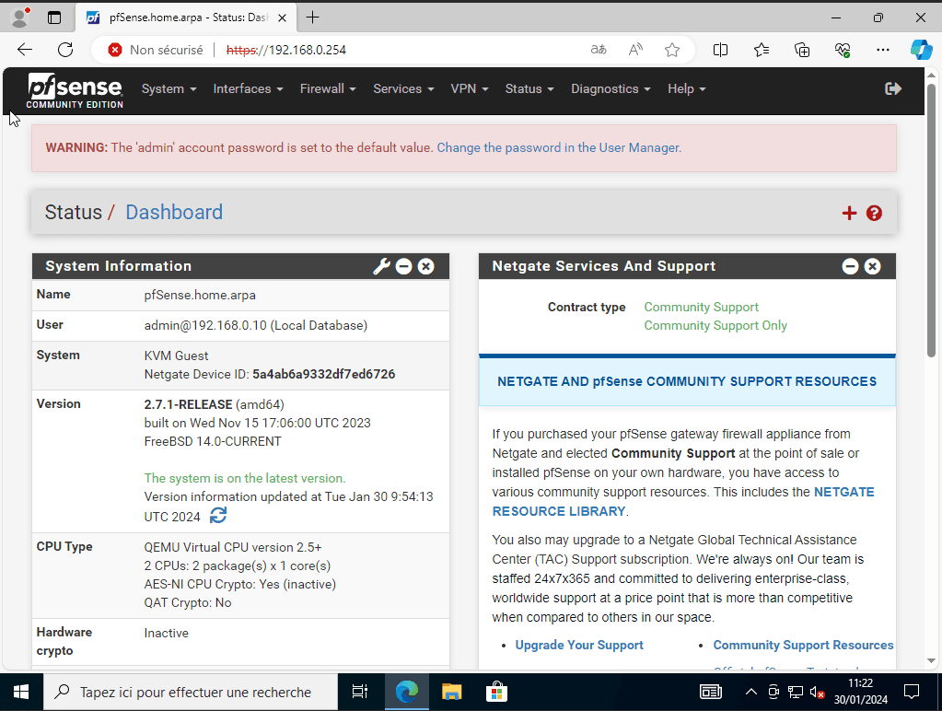
Task: Open the VPN menu
Action: [x=469, y=88]
